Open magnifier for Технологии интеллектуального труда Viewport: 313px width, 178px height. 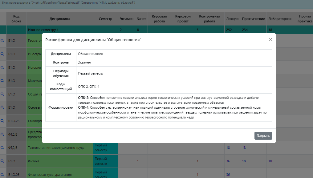click(x=2, y=148)
